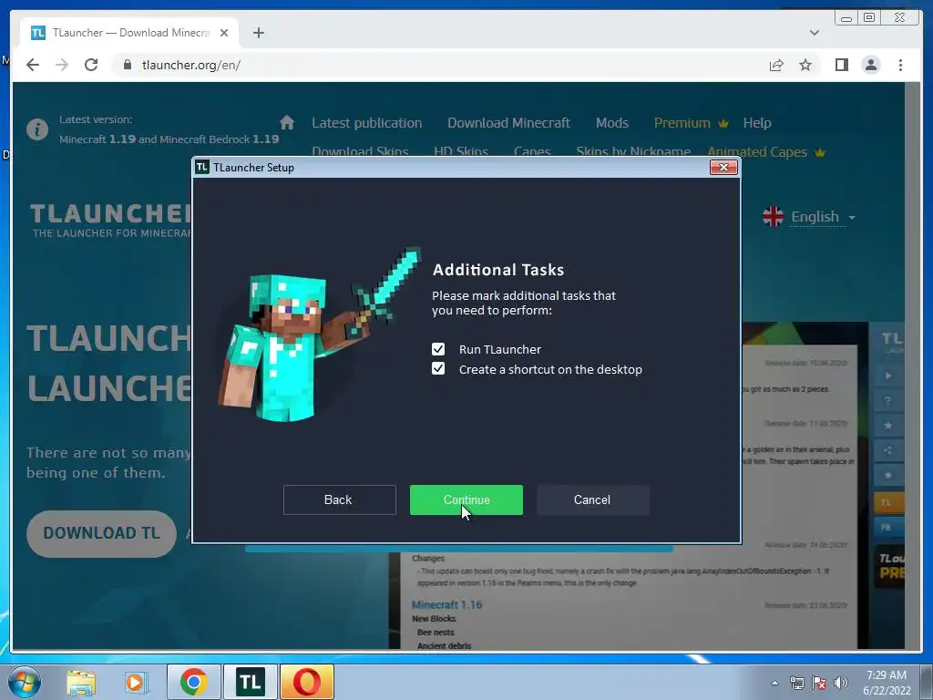Click the green Continue button
This screenshot has width=933, height=700.
466,499
